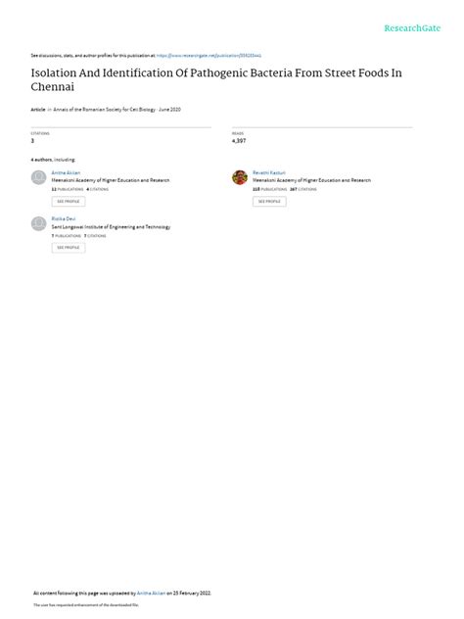Click Anitha Akilan's gray avatar icon
The height and width of the screenshot is (619, 464).
pyautogui.click(x=39, y=177)
